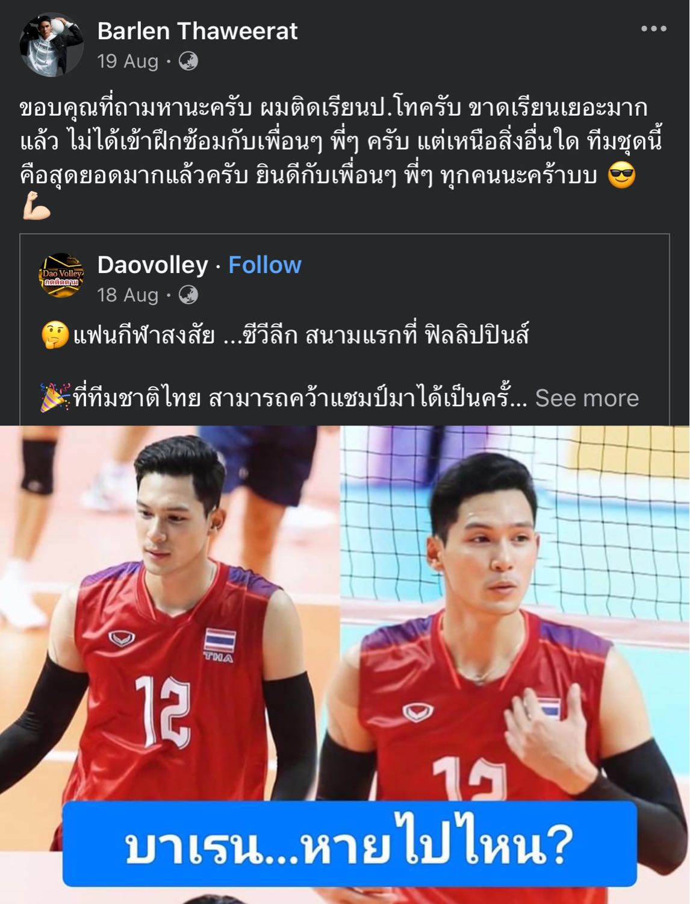
Task: Follow the Daovolley page
Action: tap(265, 265)
